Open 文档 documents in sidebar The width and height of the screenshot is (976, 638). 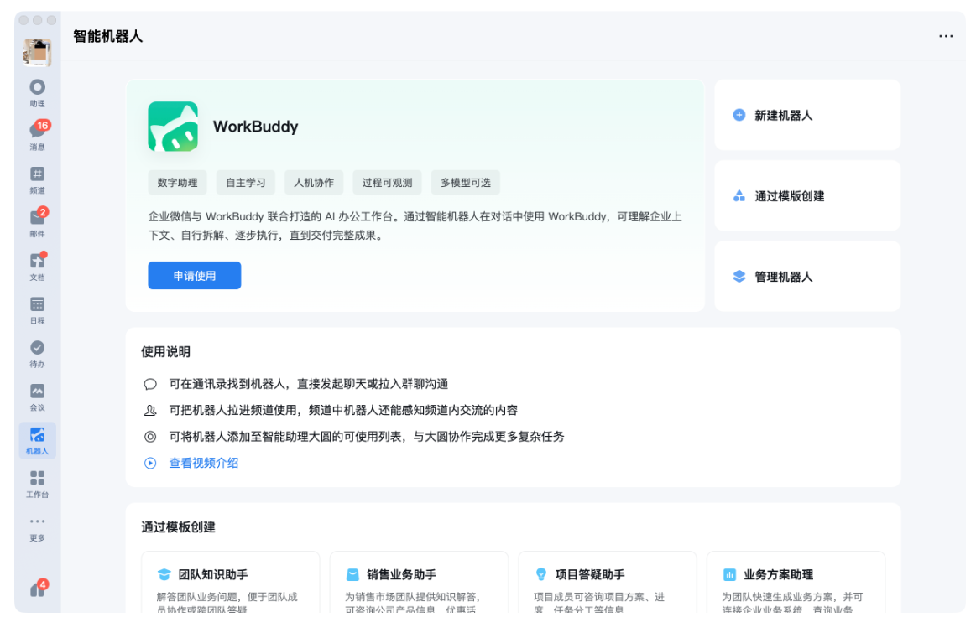[38, 266]
